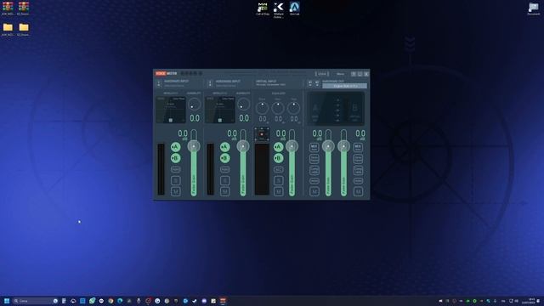544x306 pixels.
Task: Toggle mono on Hardware Input 2 strip
Action: 224,169
